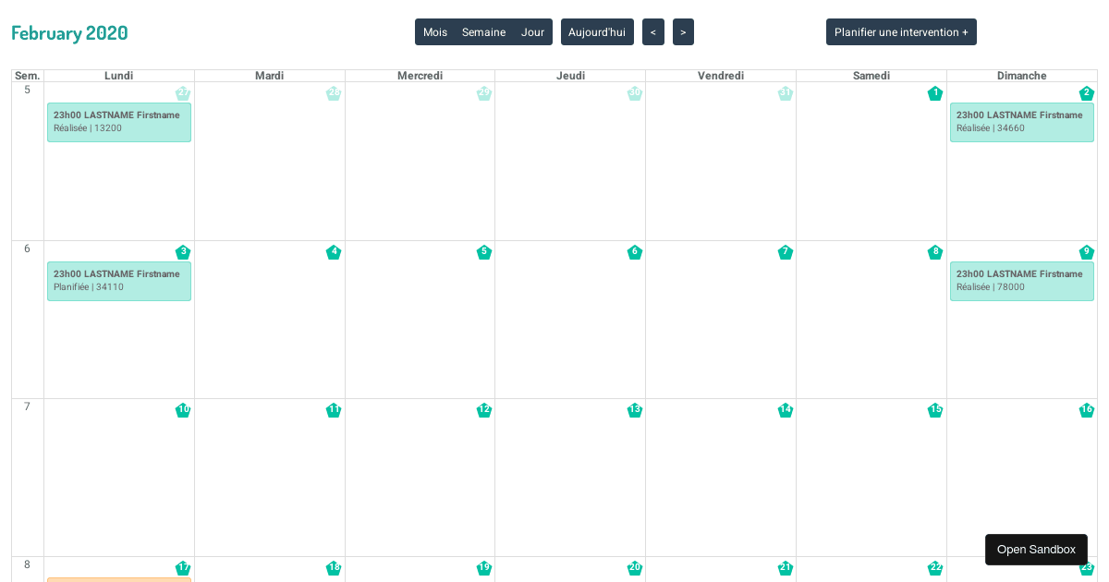Click the day 8 badge icon

click(x=935, y=252)
